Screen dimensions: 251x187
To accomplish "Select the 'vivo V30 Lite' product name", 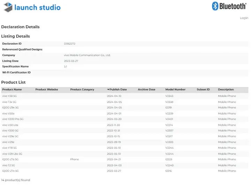I will coord(10,125).
